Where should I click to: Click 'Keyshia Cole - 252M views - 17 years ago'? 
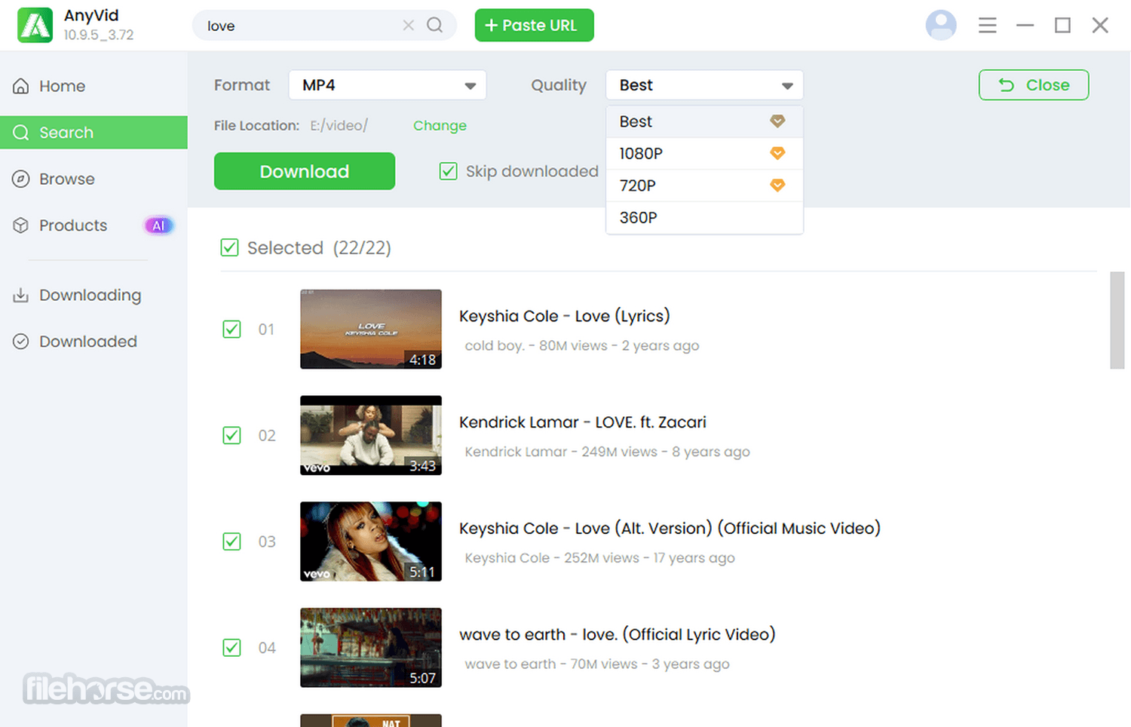[x=600, y=558]
